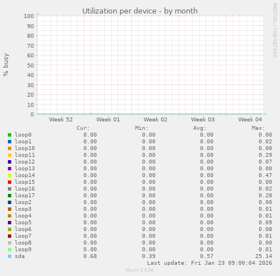
Task: Select the 'loop13' legend label
Action: coord(25,169)
